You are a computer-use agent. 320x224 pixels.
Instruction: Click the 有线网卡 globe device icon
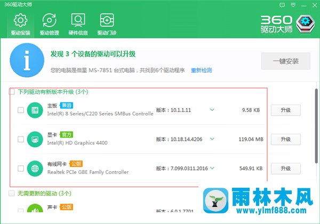[35, 169]
